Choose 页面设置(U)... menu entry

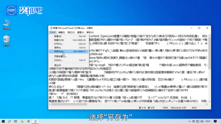69,56
